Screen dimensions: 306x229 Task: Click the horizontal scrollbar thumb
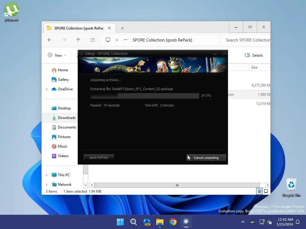(177, 185)
